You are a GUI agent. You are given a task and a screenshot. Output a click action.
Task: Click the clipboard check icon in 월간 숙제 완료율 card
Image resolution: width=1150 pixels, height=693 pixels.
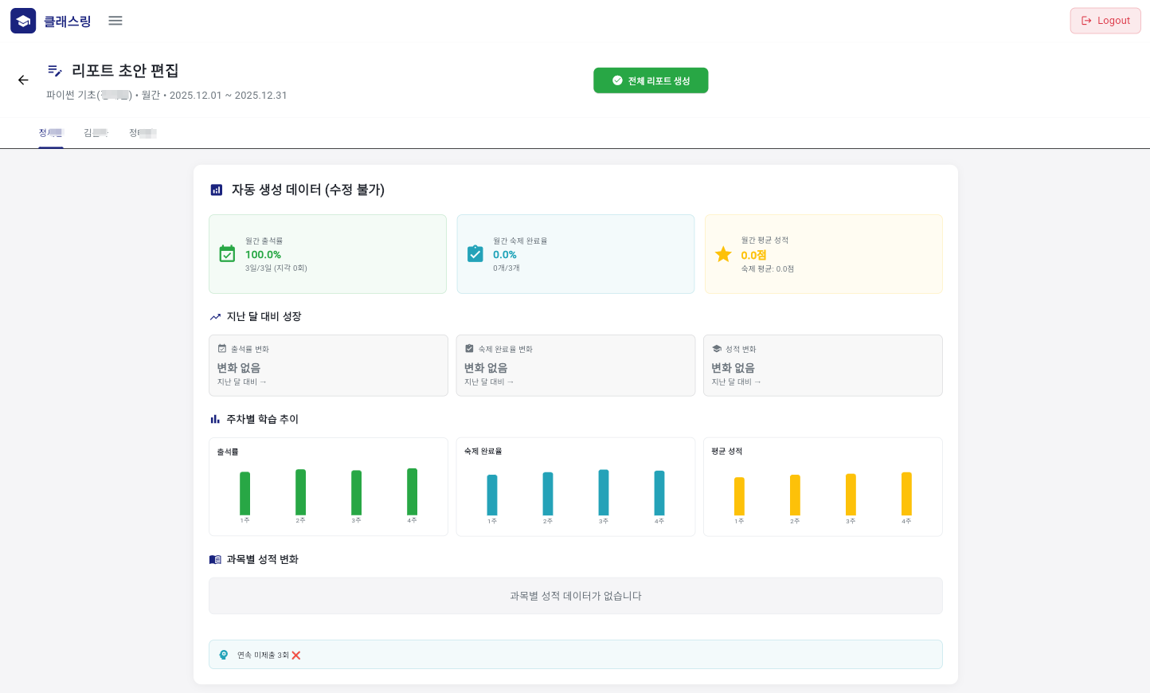coord(475,254)
